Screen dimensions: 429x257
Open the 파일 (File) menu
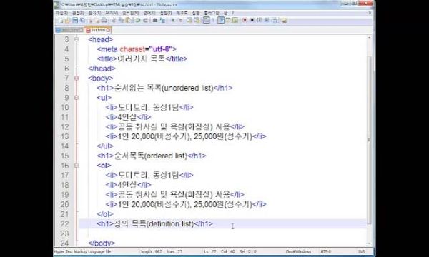pyautogui.click(x=61, y=13)
